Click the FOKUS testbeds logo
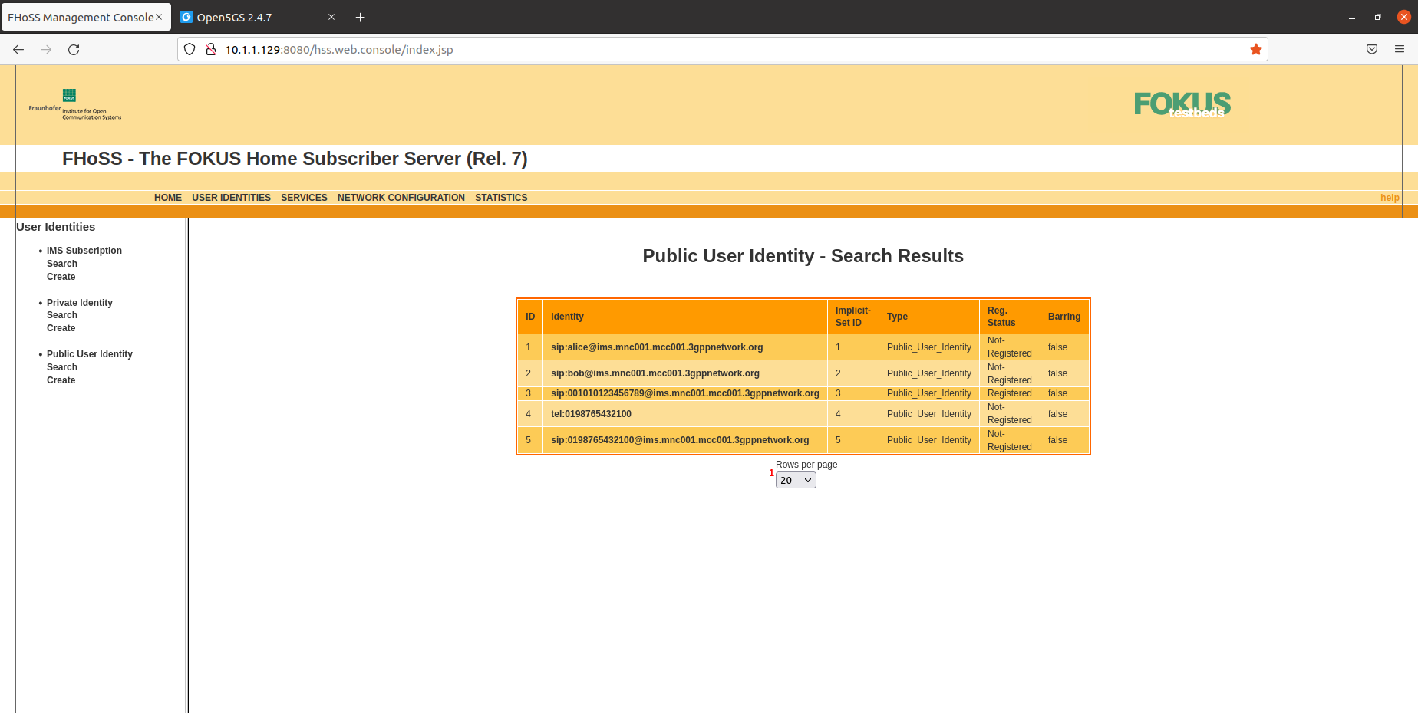Screen dimensions: 1418x713 point(1182,103)
